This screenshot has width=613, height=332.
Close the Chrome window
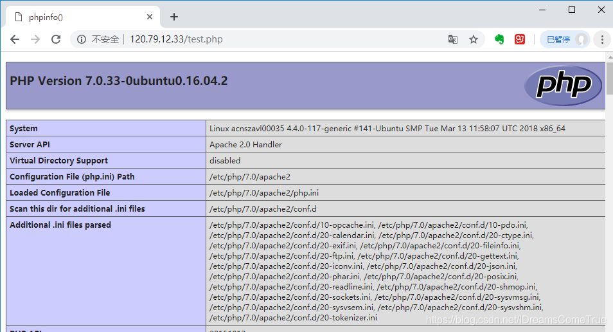(x=601, y=10)
